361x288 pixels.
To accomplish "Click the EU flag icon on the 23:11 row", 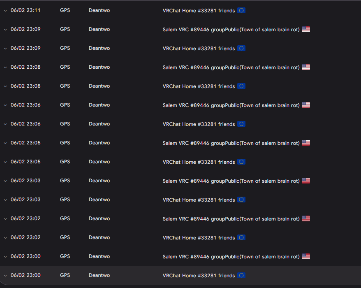I will [x=241, y=10].
